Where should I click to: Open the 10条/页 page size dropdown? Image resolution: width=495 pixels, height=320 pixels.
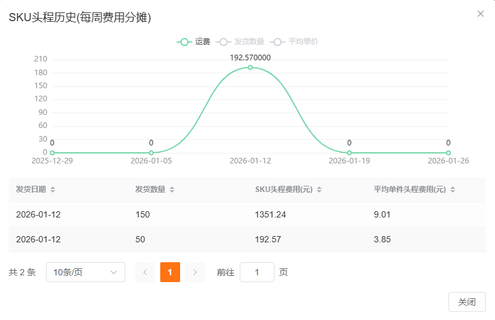coord(86,272)
